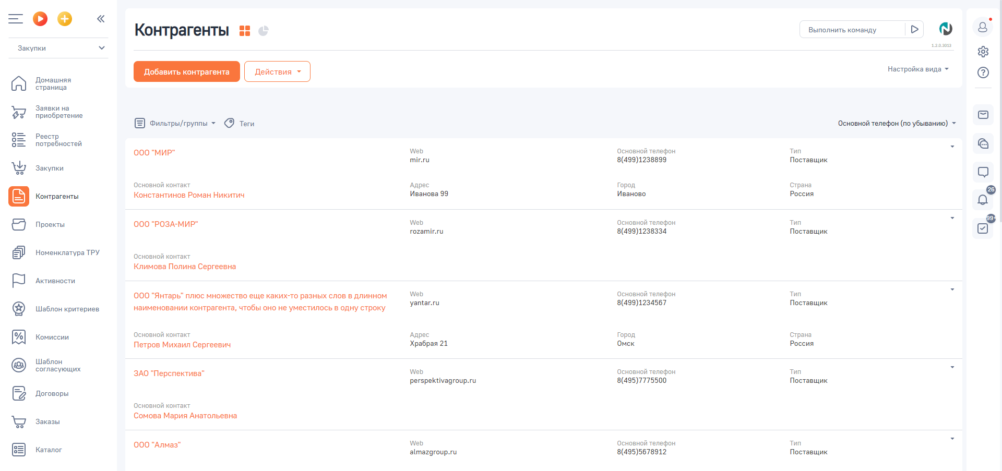Image resolution: width=1002 pixels, height=471 pixels.
Task: Go to Домашняя страница
Action: click(x=58, y=83)
